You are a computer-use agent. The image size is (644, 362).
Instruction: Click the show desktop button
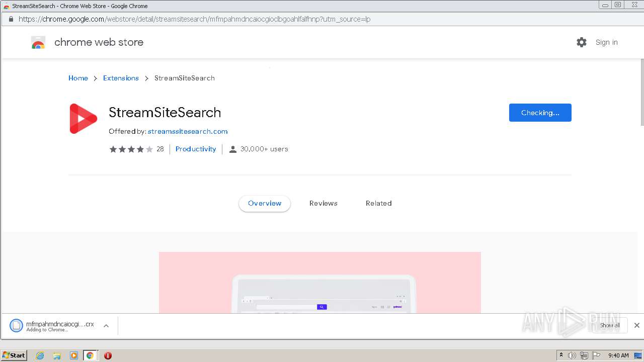click(638, 355)
